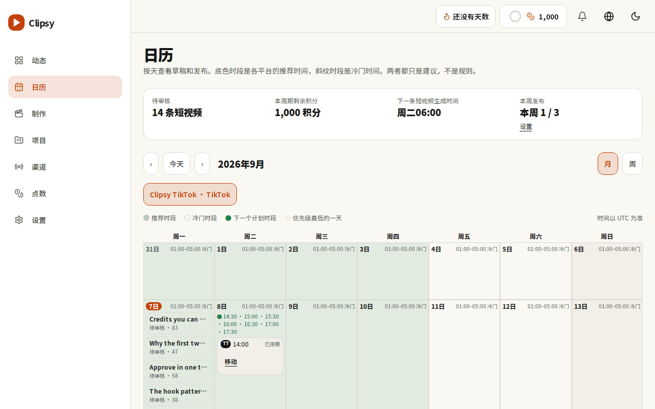
Task: Click the 8日 date label
Action: [x=222, y=306]
